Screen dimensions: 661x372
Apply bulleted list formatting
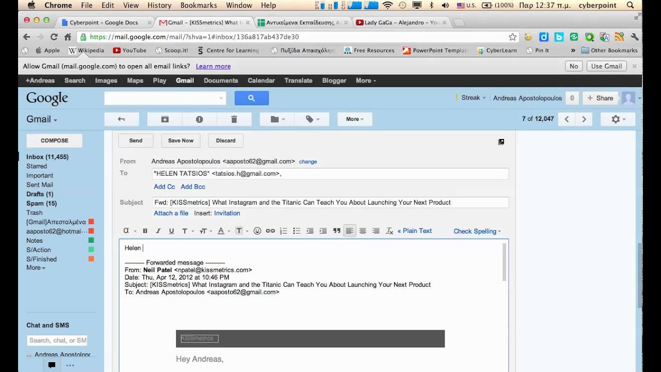coord(296,231)
